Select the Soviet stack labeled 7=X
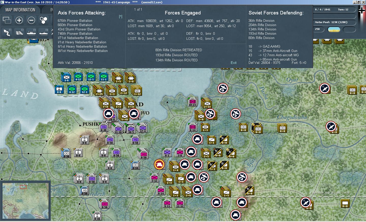The image size is (366, 222). (x=105, y=103)
